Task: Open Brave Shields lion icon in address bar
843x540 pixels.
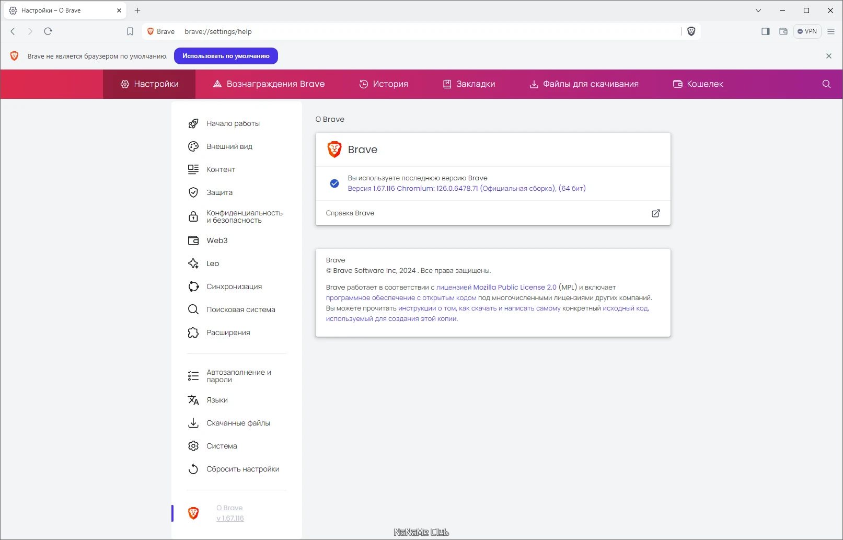Action: click(x=691, y=31)
